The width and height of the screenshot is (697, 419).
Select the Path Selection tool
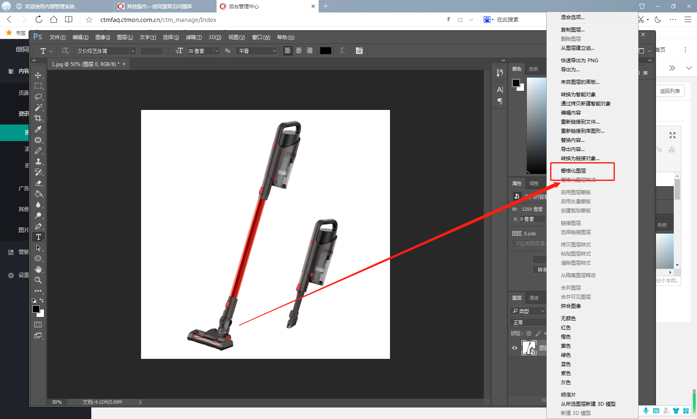tap(38, 248)
